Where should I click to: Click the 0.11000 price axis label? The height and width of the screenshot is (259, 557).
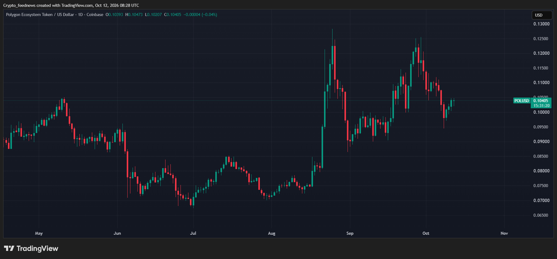tap(540, 83)
